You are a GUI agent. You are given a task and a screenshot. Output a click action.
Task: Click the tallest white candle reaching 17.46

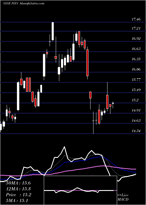[53, 32]
